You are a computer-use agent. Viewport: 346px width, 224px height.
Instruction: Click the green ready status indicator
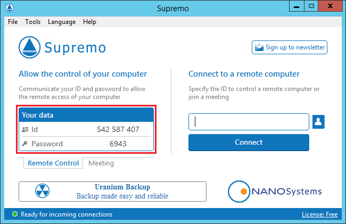(x=15, y=214)
